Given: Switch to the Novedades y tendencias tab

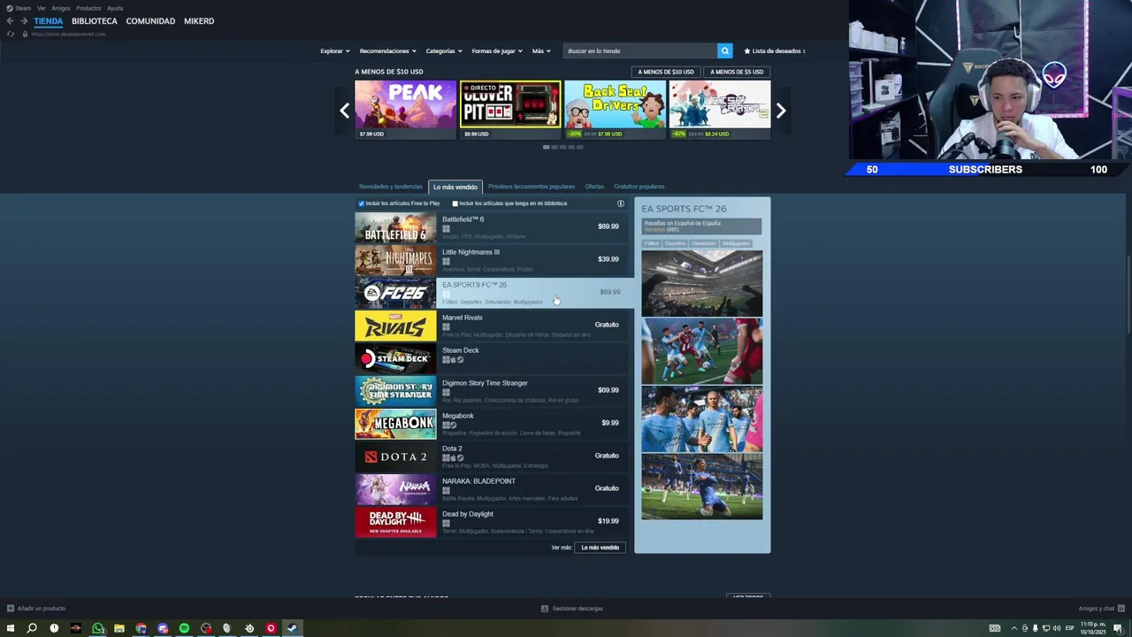Looking at the screenshot, I should point(391,187).
